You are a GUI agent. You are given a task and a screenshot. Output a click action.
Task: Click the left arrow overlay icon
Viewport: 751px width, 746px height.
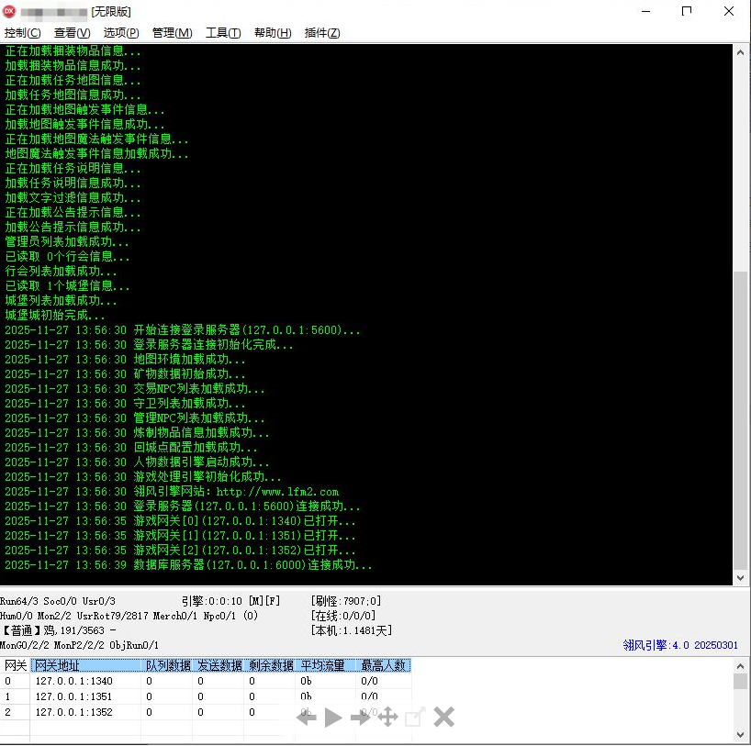click(306, 718)
